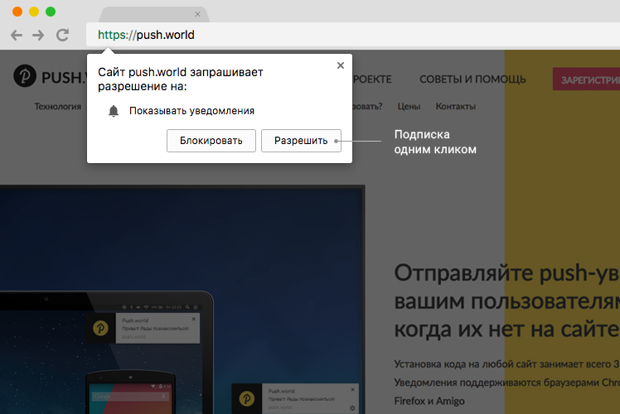Click the macOS yellow minimize button
This screenshot has height=414, width=620.
tap(34, 12)
